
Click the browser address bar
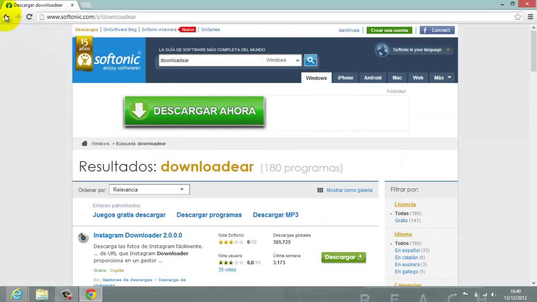[277, 17]
